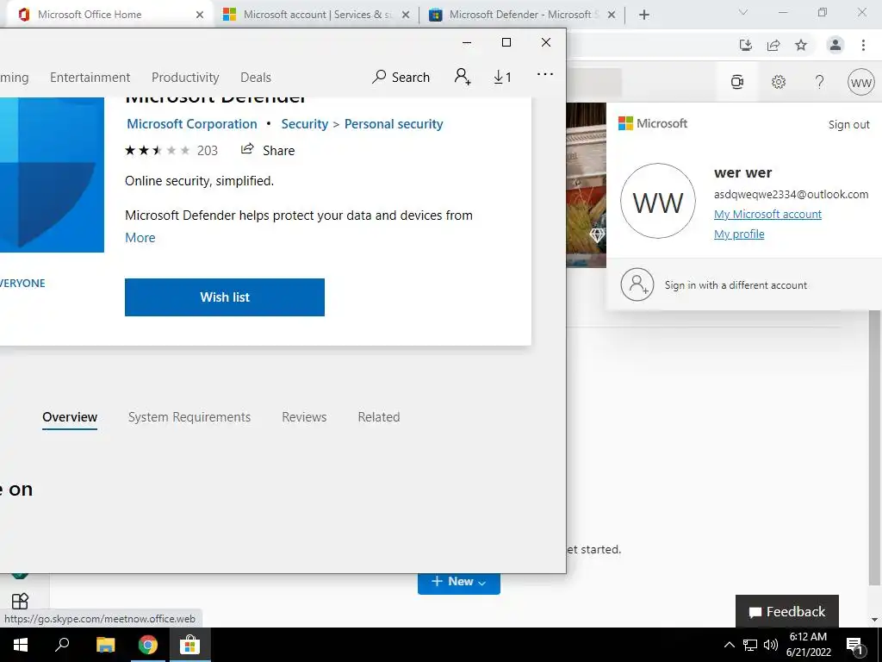
Task: Open the network icon in tray
Action: [750, 645]
